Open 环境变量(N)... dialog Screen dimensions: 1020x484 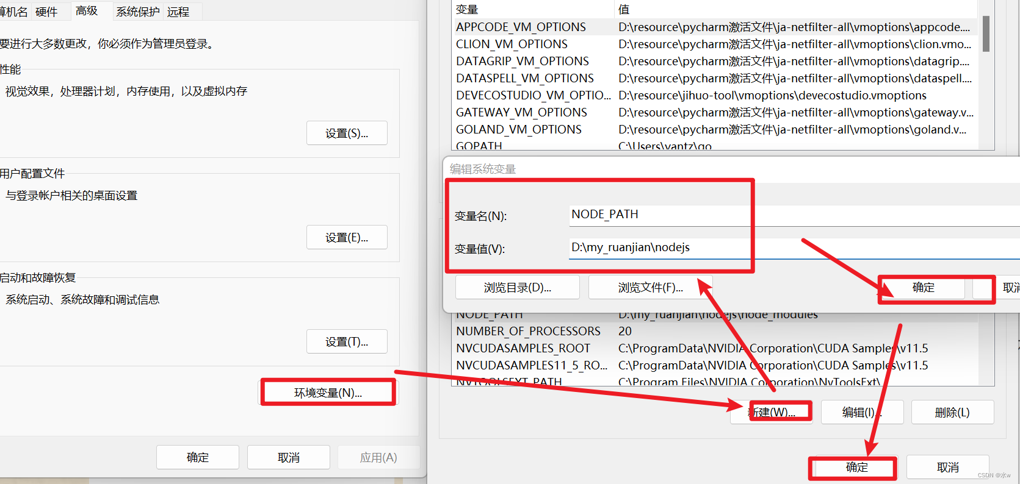point(328,393)
